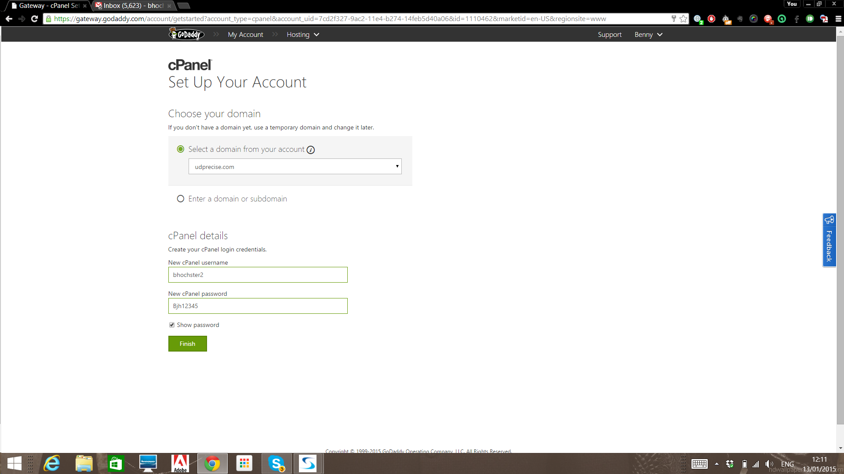Click the info icon beside domain option
844x474 pixels.
(x=311, y=150)
